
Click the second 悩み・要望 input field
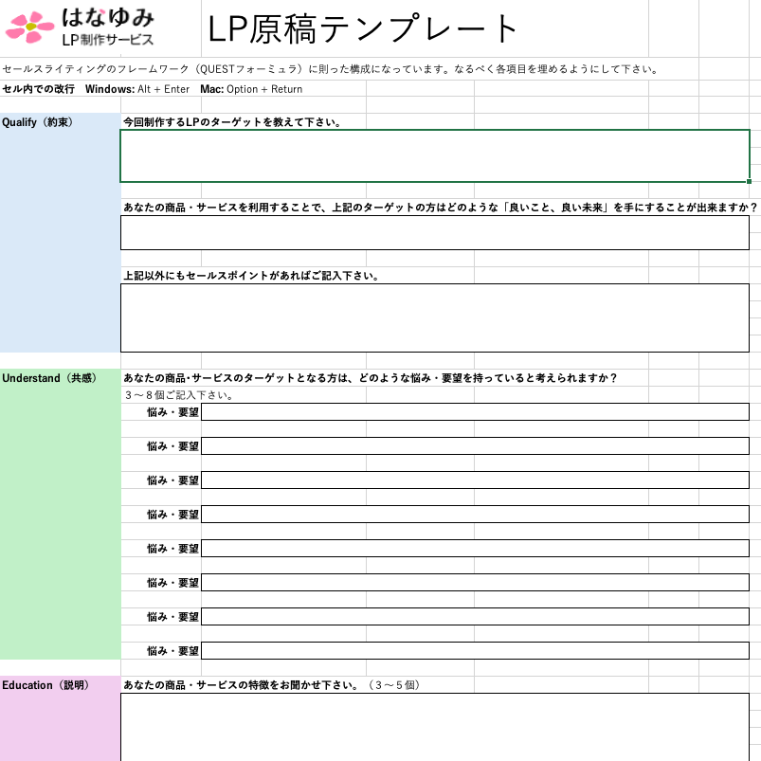pos(474,446)
